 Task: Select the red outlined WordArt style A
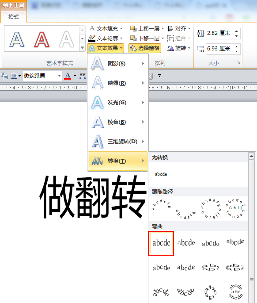pyautogui.click(x=42, y=40)
